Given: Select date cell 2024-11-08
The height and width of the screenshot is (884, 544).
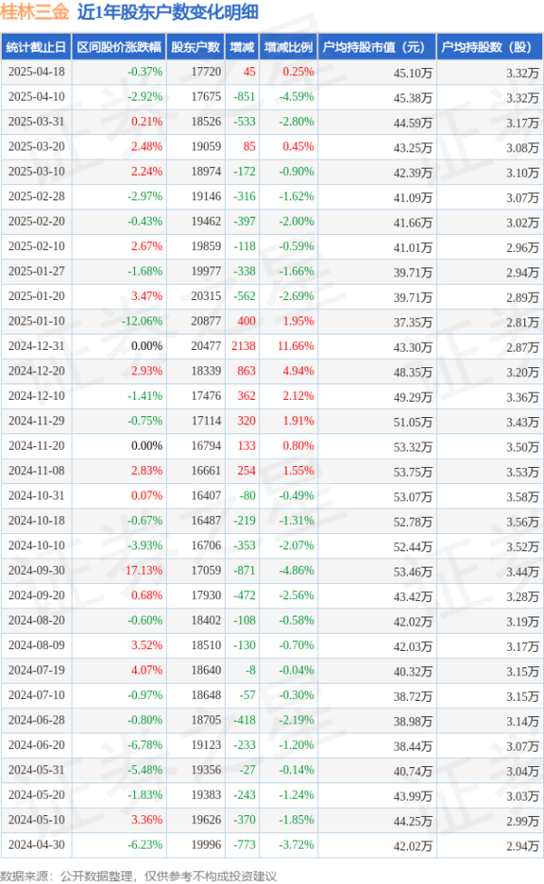Looking at the screenshot, I should (36, 471).
